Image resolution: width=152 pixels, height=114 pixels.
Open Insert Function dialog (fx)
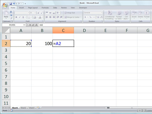tap(36, 25)
